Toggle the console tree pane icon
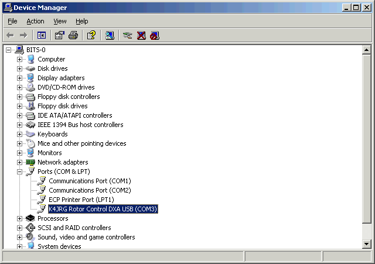This screenshot has width=375, height=264. click(42, 35)
